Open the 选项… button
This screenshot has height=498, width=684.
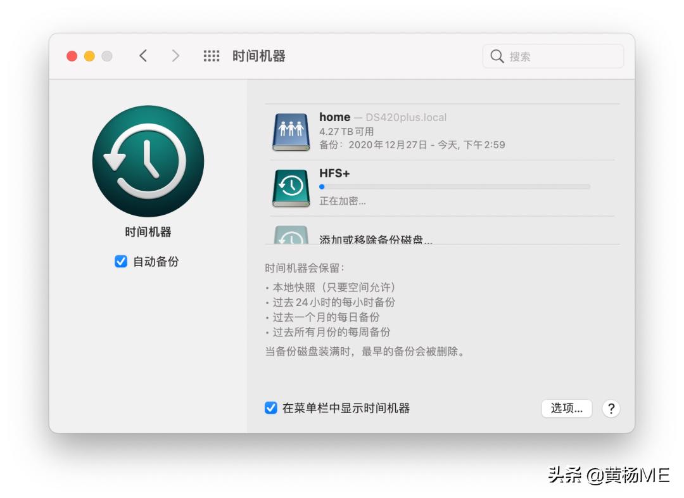click(x=567, y=409)
